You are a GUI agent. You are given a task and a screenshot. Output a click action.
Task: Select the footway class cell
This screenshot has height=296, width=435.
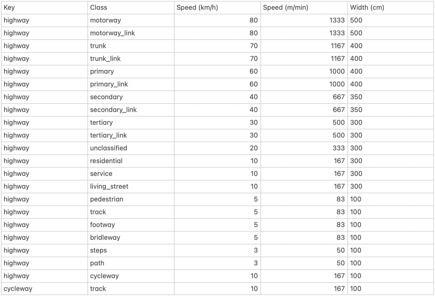coord(102,225)
